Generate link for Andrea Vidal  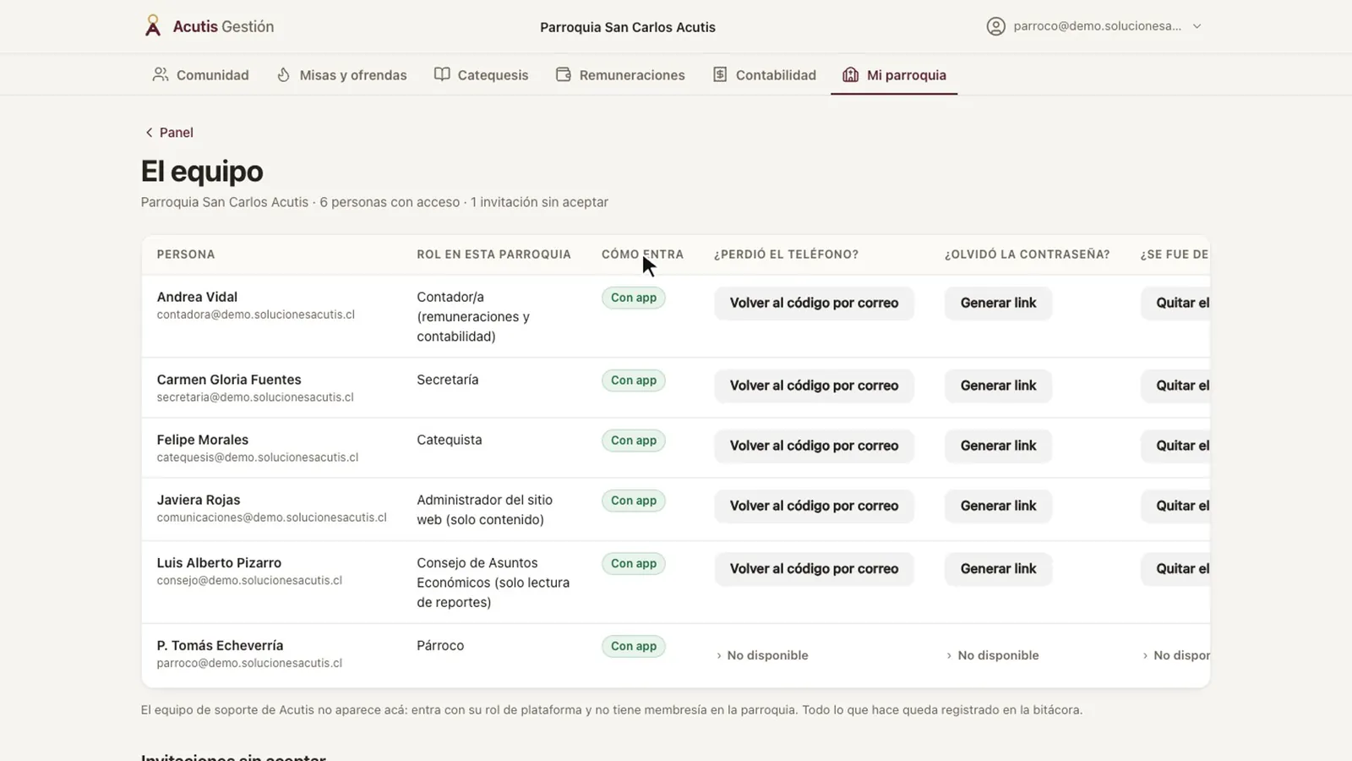coord(998,303)
